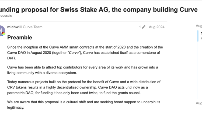
Task: Click the blue timeline scroller handle
Action: pyautogui.click(x=198, y=36)
